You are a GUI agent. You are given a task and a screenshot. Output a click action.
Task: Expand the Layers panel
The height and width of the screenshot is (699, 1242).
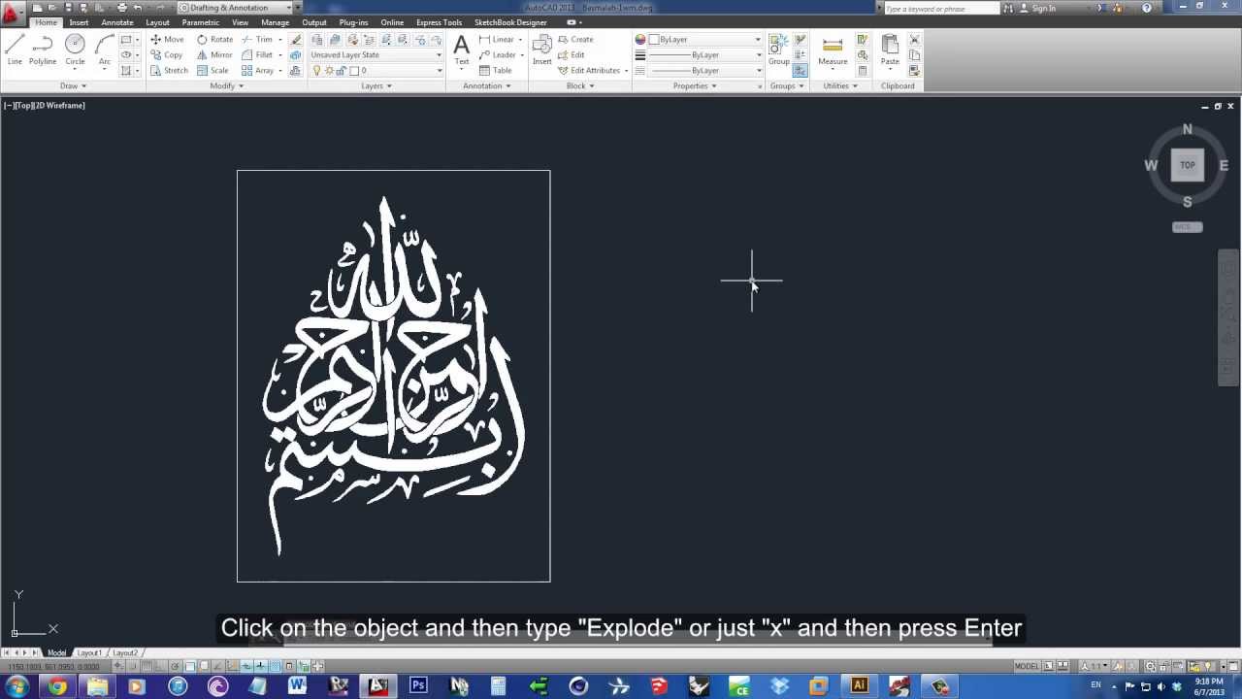[x=376, y=85]
